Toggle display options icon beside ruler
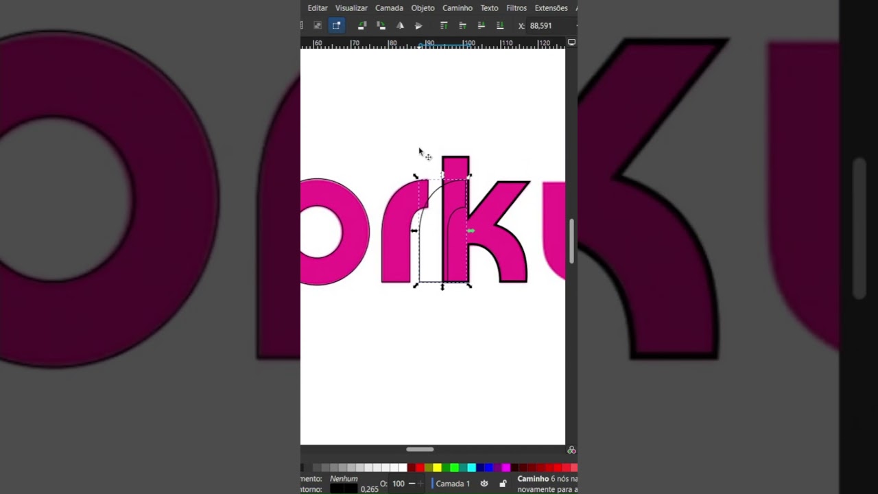This screenshot has width=878, height=494. point(571,43)
